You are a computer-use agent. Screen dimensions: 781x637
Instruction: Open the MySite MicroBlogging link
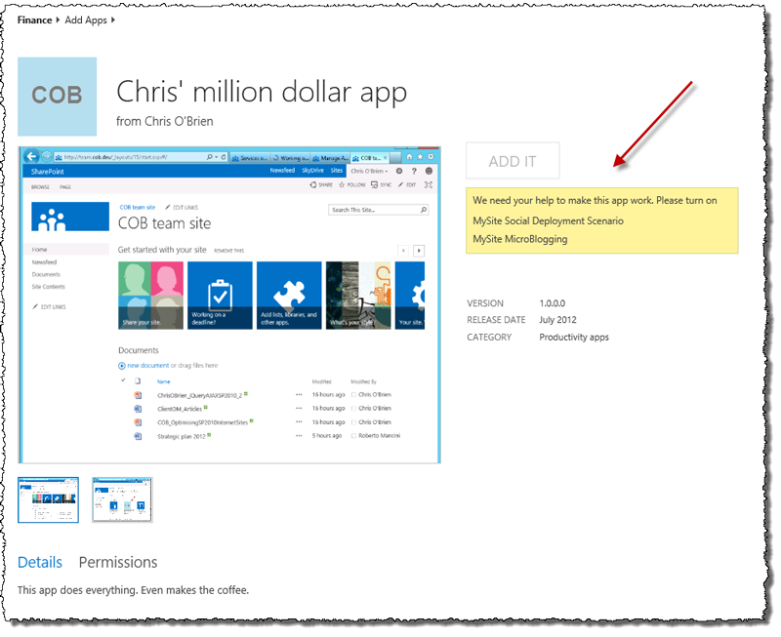tap(520, 239)
